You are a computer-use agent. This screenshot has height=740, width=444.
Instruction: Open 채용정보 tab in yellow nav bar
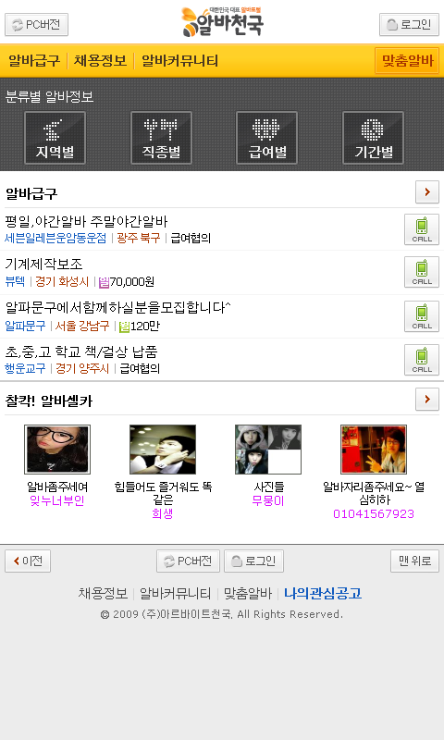(100, 61)
